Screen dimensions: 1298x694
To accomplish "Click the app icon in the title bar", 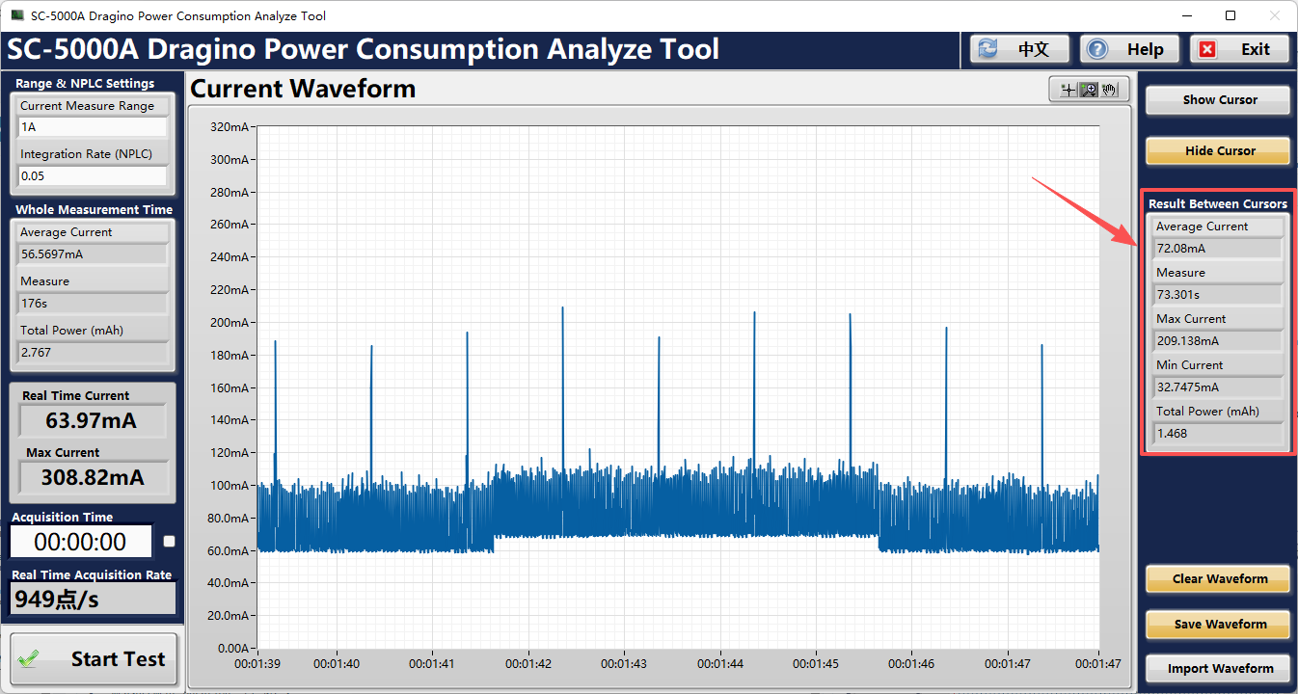I will coord(16,15).
